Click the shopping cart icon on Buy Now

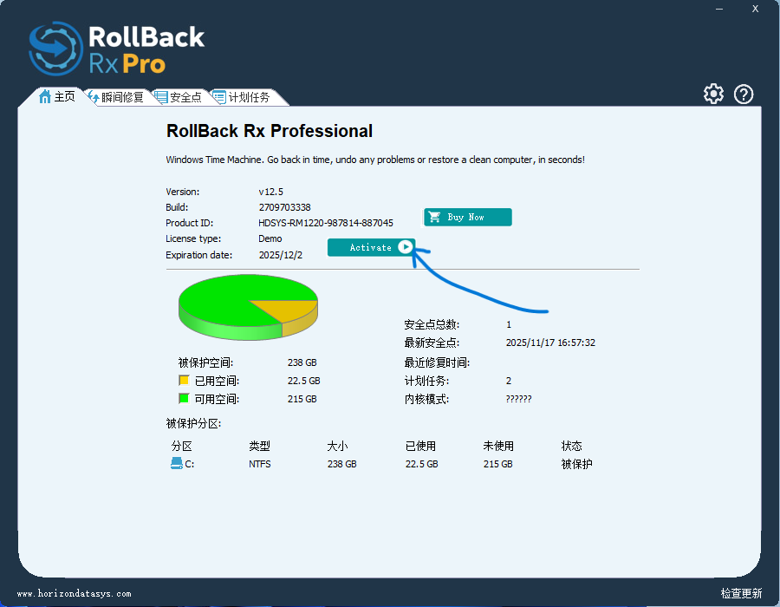click(x=435, y=217)
